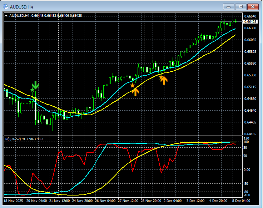Click the green star marker near 20 Nov
Viewport: 263px width, 208px height.
[x=32, y=90]
